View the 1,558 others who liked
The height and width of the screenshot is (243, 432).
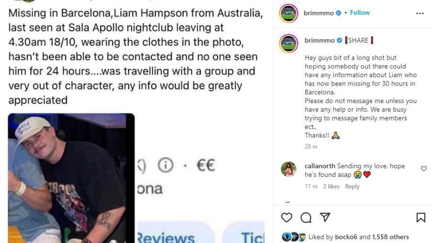(x=390, y=237)
